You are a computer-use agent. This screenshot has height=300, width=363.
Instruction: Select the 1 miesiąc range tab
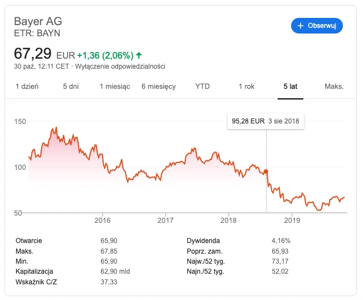coord(115,87)
